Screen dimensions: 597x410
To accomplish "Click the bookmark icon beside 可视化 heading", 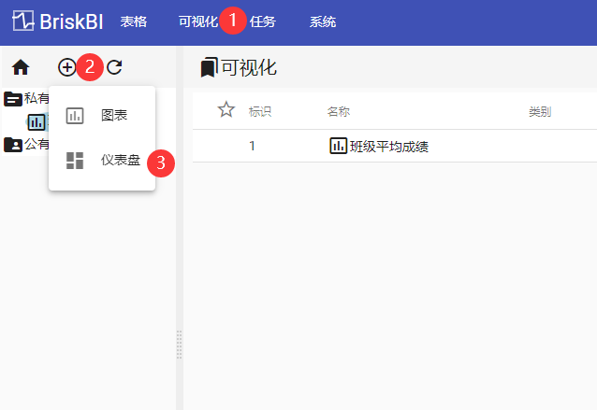I will click(x=209, y=67).
